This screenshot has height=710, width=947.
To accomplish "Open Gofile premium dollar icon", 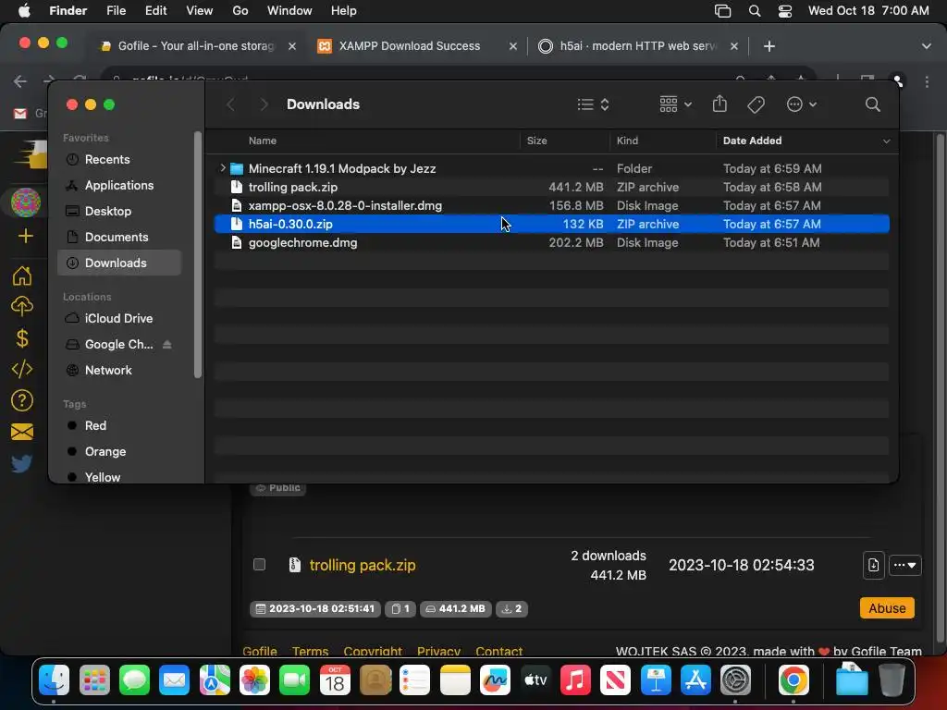I will [x=22, y=338].
